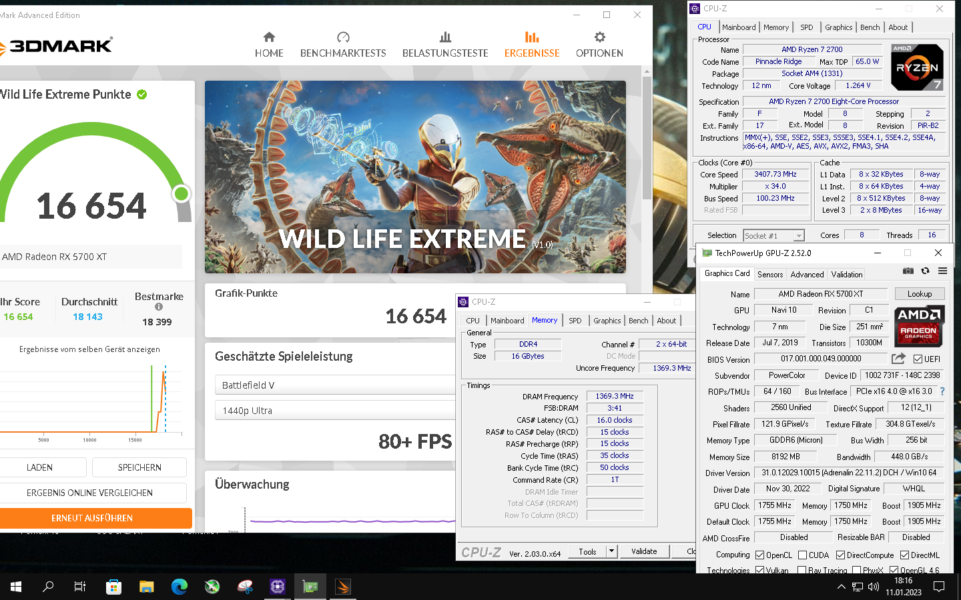Select the game Battlefield V dropdown
The height and width of the screenshot is (600, 961).
[x=335, y=385]
